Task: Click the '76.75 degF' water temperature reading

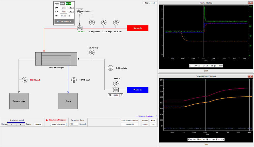Action: 94,48
